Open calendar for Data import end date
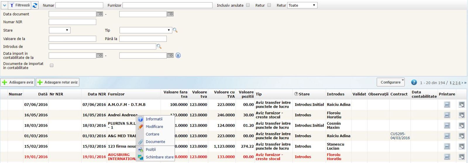The image size is (468, 163). [170, 55]
